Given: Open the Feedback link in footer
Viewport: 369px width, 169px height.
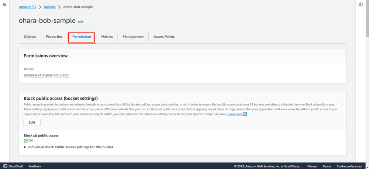Looking at the screenshot, I should (35, 166).
